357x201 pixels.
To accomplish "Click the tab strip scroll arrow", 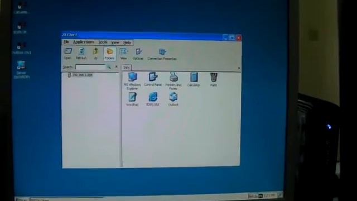I will tap(239, 68).
